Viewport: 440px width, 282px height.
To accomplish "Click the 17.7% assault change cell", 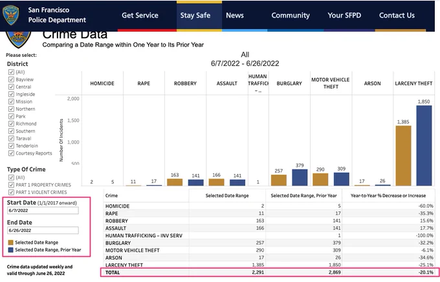I will coord(426,228).
